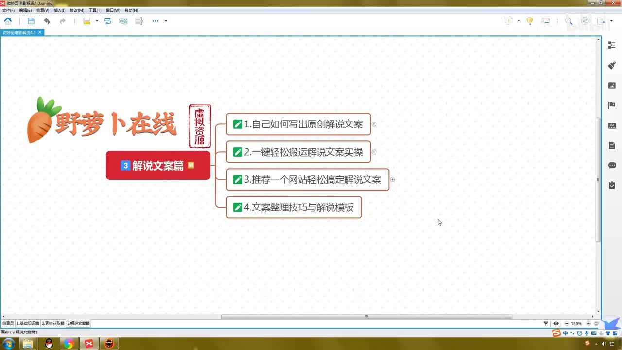622x350 pixels.
Task: Open the image panel in sidebar
Action: pos(612,86)
